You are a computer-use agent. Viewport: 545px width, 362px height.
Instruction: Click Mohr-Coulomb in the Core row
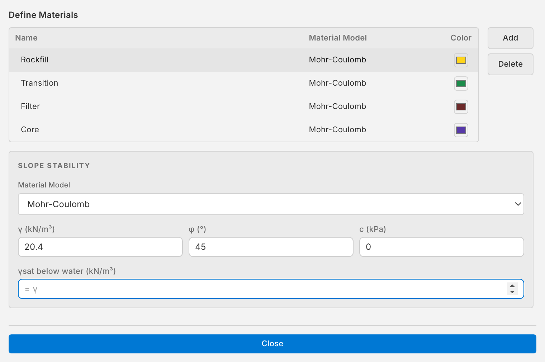(337, 130)
